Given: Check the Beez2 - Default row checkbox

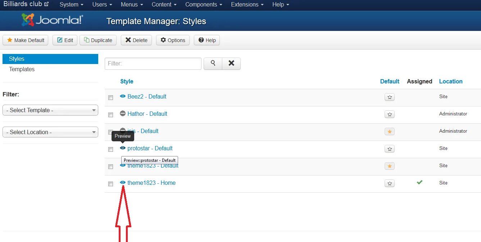Looking at the screenshot, I should [111, 97].
